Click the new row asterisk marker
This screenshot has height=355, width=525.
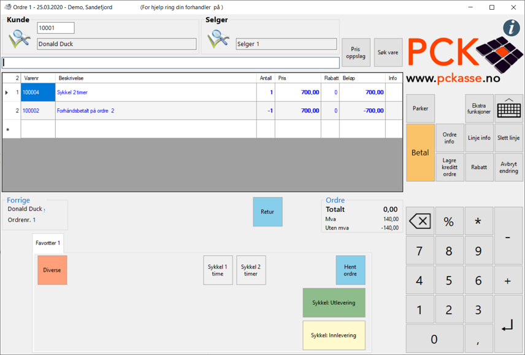[7, 129]
